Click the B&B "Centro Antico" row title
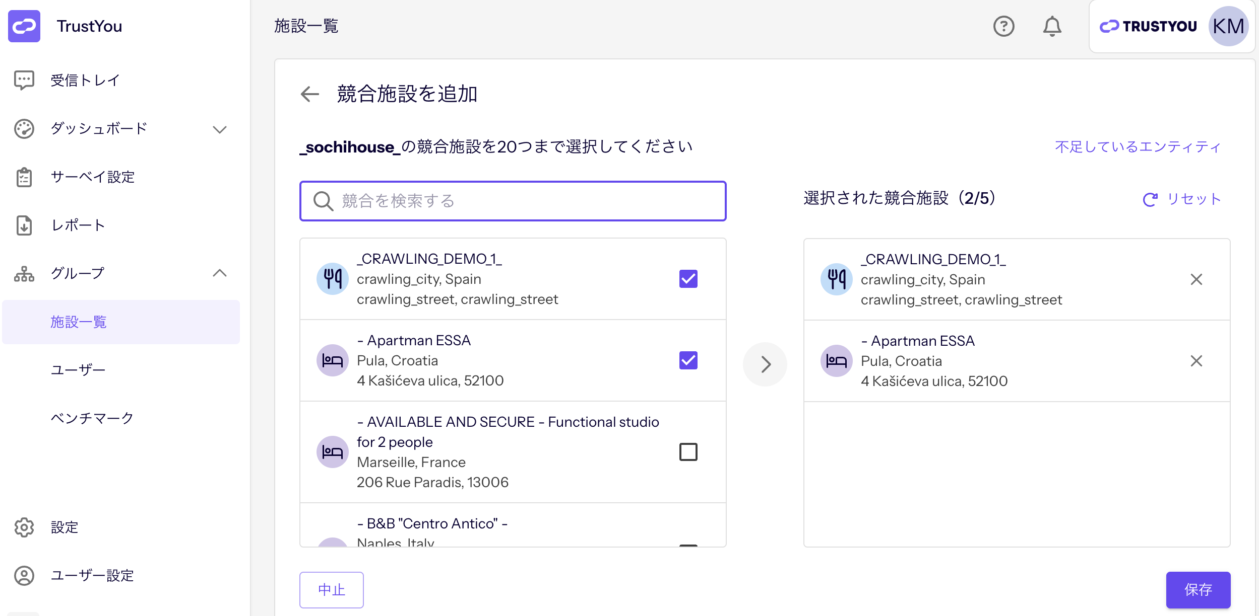Image resolution: width=1259 pixels, height=616 pixels. tap(432, 523)
